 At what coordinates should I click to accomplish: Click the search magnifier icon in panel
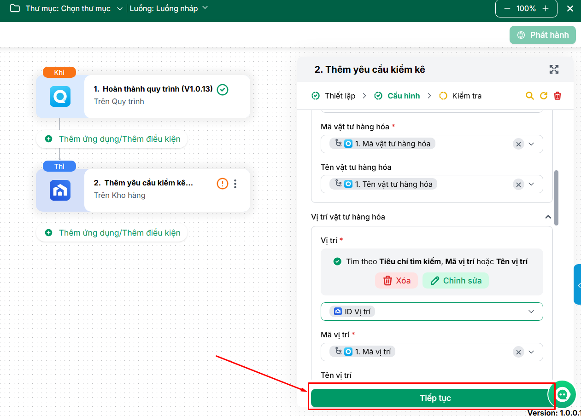[x=530, y=96]
